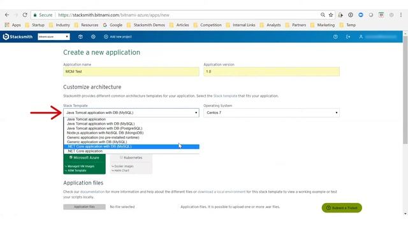Click download a local environment link
The image size is (408, 229).
tap(221, 192)
